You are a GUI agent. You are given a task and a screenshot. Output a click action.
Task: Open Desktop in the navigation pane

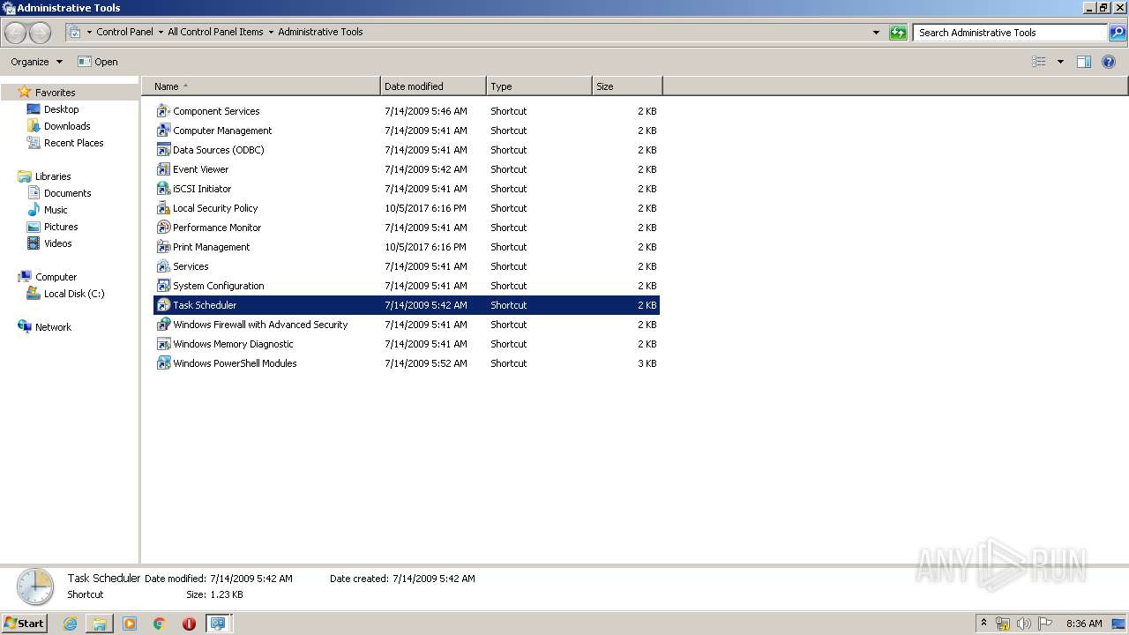point(61,109)
